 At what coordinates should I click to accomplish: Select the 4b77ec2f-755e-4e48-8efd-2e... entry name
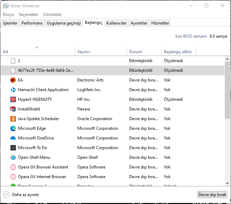(x=45, y=70)
